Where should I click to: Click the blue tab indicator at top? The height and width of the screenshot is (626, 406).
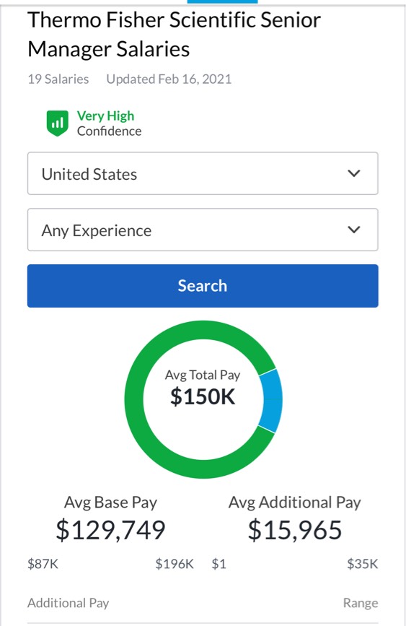coord(223,1)
